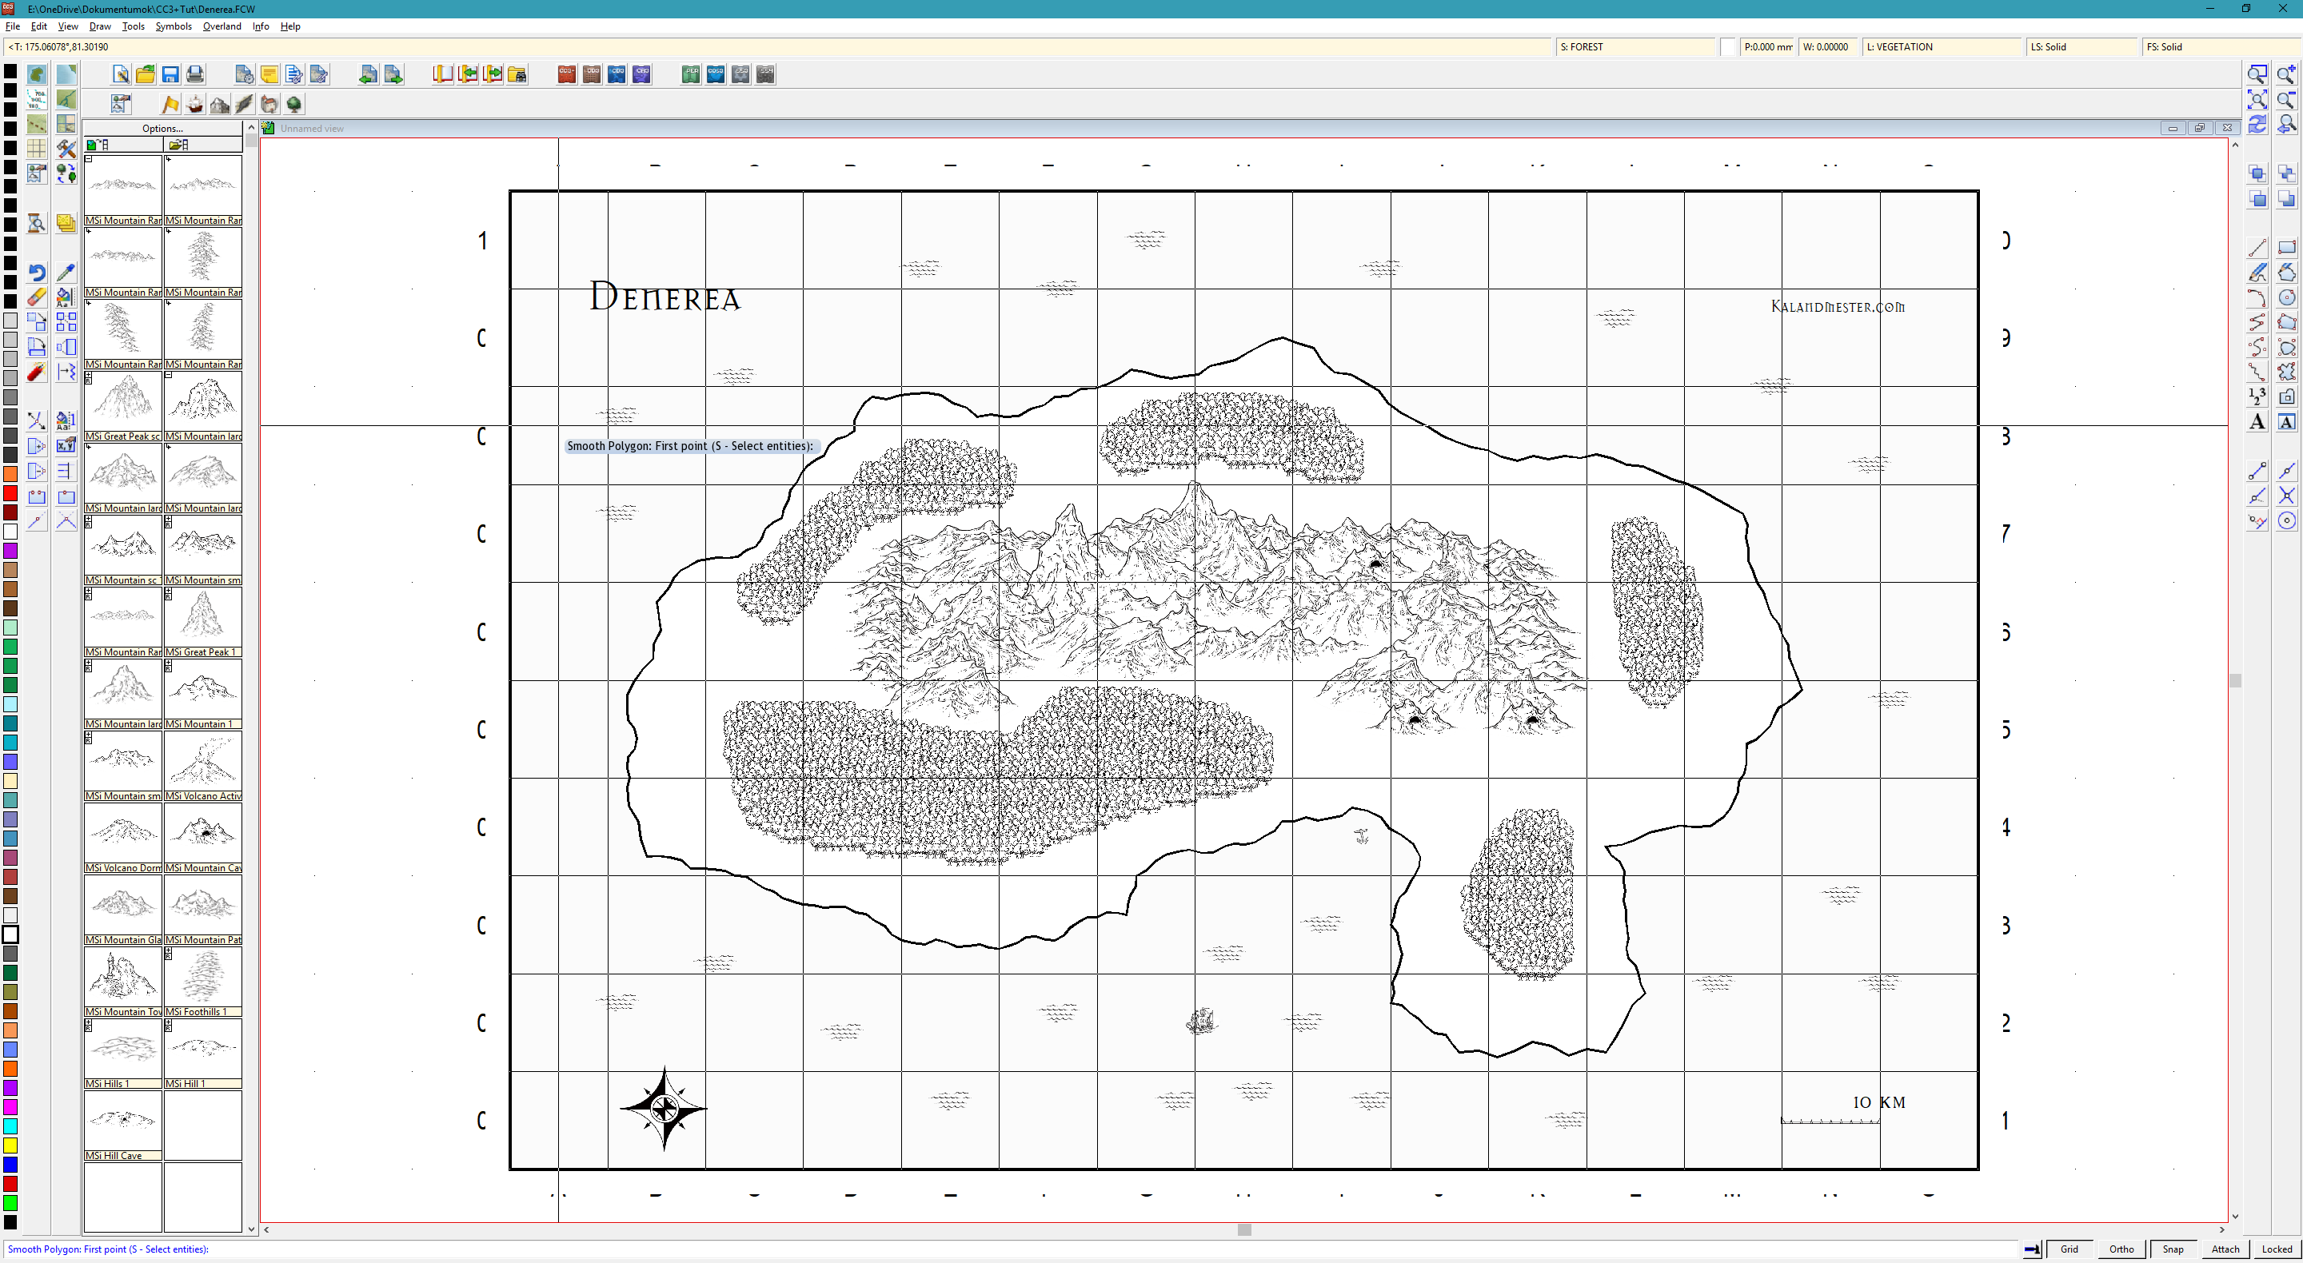The height and width of the screenshot is (1263, 2303).
Task: Click the Zoom Extents icon
Action: 2257,99
